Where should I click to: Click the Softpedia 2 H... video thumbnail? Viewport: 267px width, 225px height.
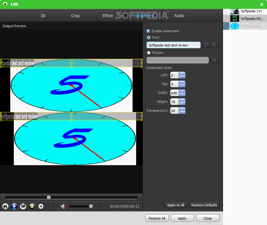[x=235, y=11]
